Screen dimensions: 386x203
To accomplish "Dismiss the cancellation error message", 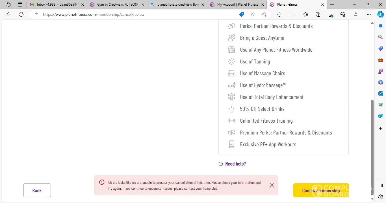I will coord(272,185).
